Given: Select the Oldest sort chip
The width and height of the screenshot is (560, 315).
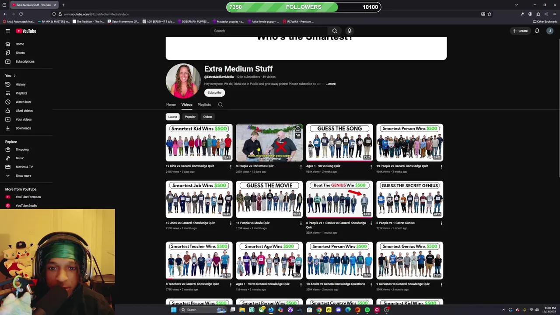Looking at the screenshot, I should tap(208, 117).
